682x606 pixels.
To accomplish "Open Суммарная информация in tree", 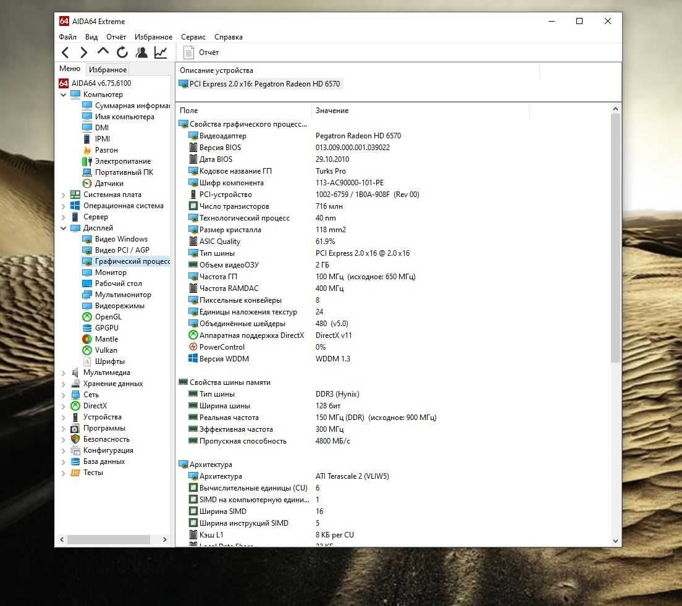I will click(x=125, y=105).
